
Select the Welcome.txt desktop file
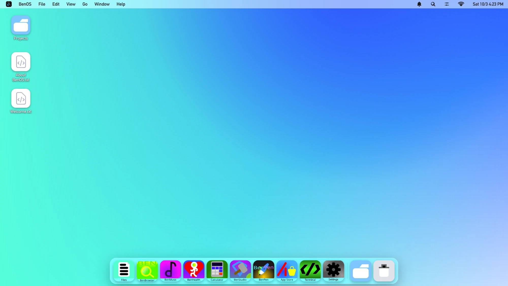pos(21,101)
